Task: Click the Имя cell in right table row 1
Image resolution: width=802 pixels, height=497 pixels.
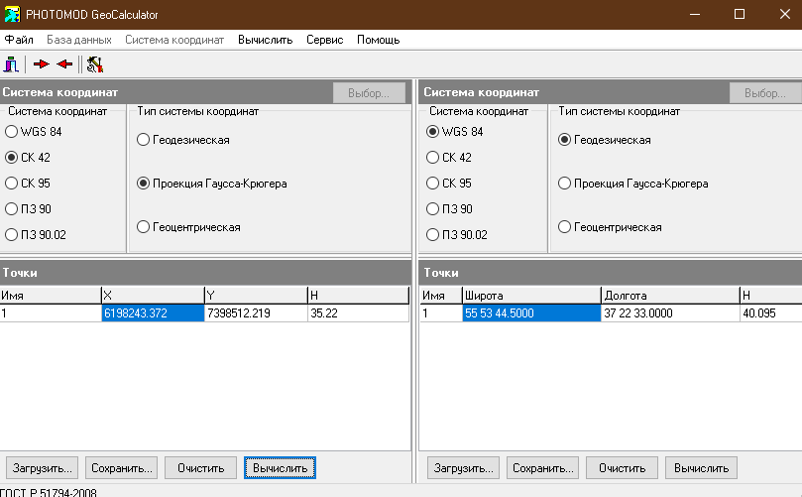Action: click(441, 313)
